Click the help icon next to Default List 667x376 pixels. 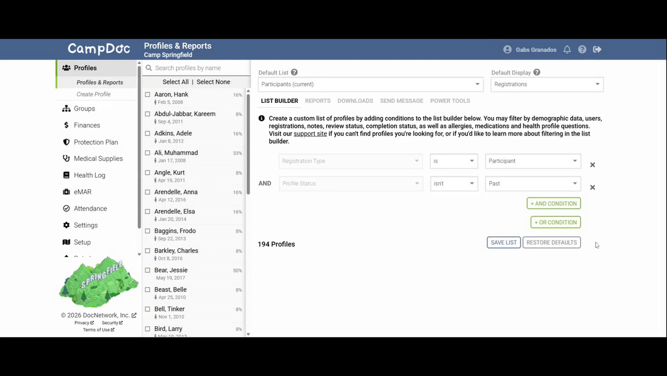tap(294, 72)
